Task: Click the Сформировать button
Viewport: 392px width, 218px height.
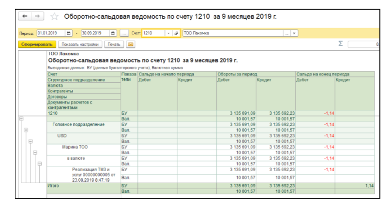Action: click(37, 44)
